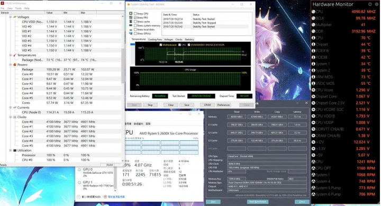Click the Stress cache icon in AIDA64
The image size is (381, 206).
pyautogui.click(x=131, y=21)
